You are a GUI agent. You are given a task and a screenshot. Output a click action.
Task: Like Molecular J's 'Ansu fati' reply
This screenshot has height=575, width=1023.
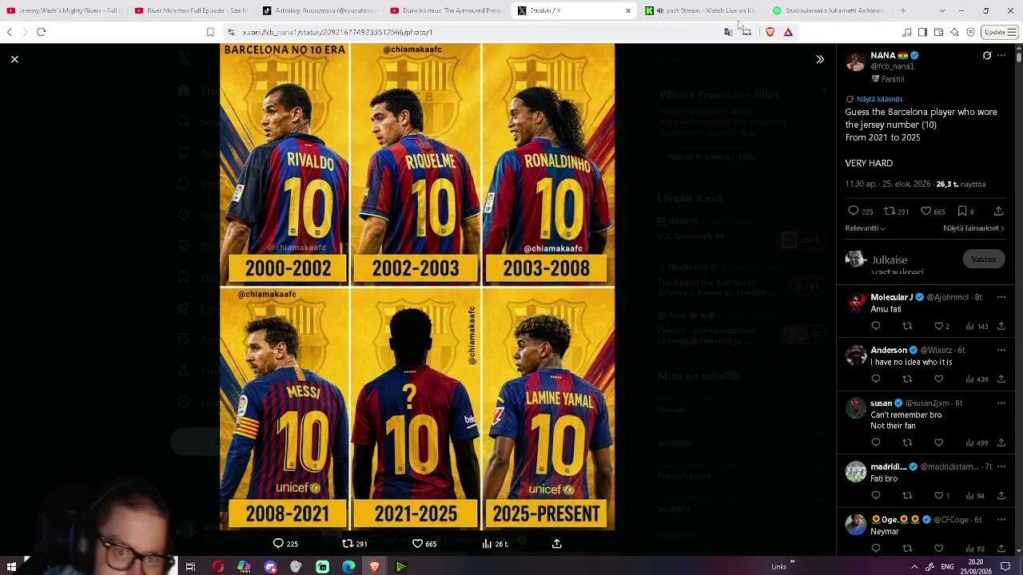939,326
